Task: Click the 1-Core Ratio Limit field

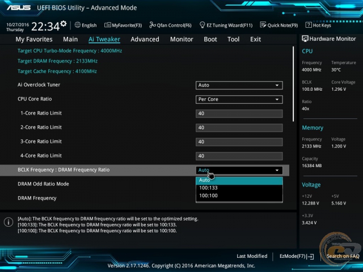Action: coord(239,113)
